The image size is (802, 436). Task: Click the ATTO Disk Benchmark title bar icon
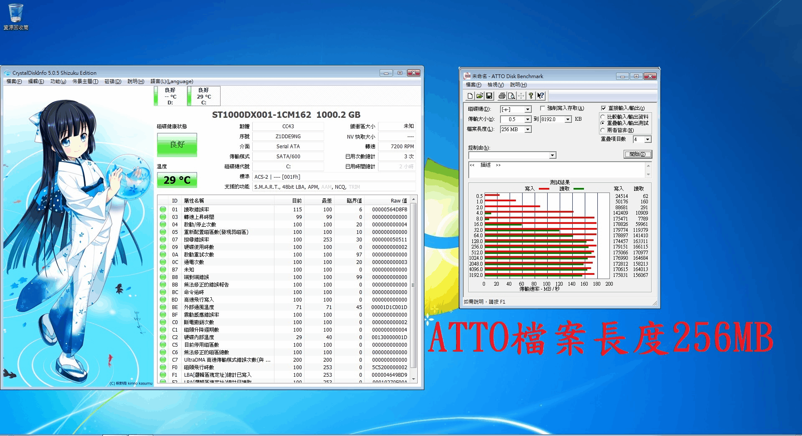click(x=467, y=76)
